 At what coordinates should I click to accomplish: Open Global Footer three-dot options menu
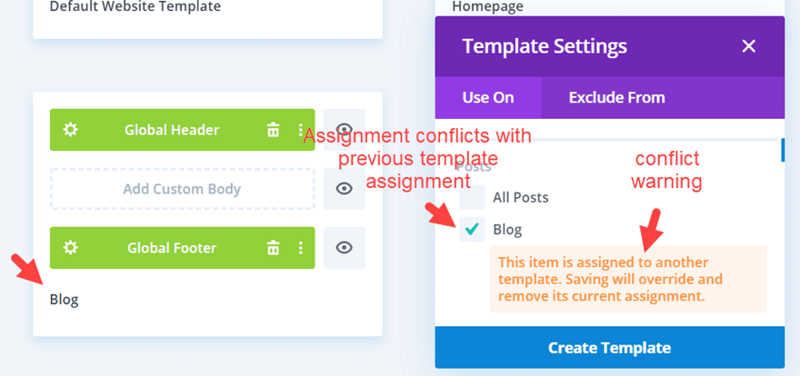[300, 247]
